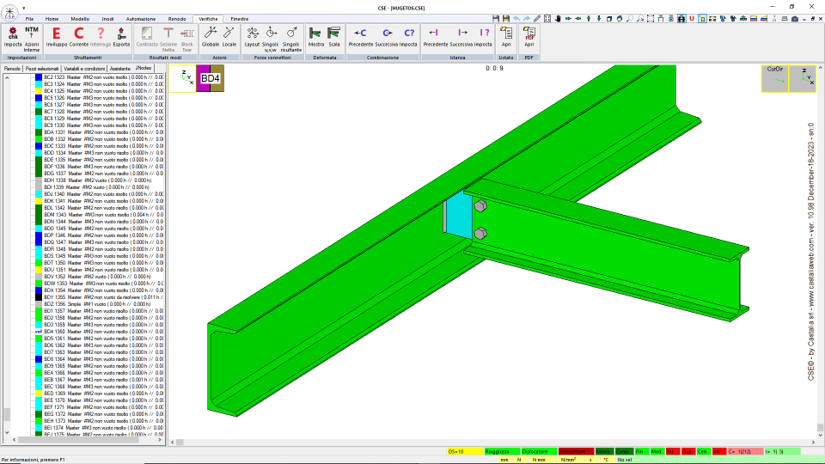Click the red U icon in quick toolbar

[691, 18]
